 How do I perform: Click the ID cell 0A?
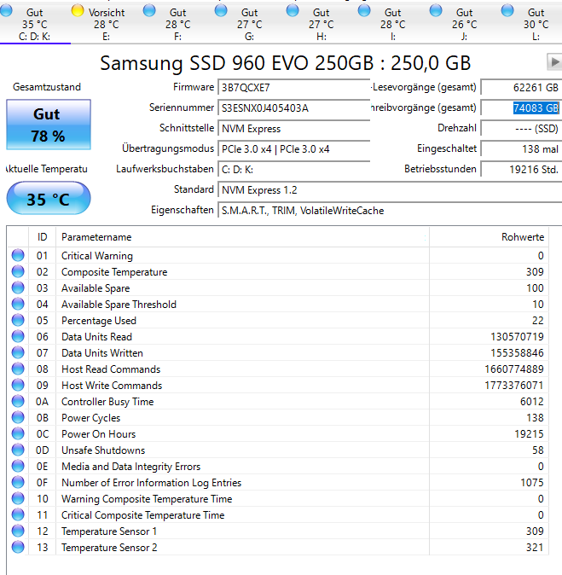pyautogui.click(x=42, y=402)
